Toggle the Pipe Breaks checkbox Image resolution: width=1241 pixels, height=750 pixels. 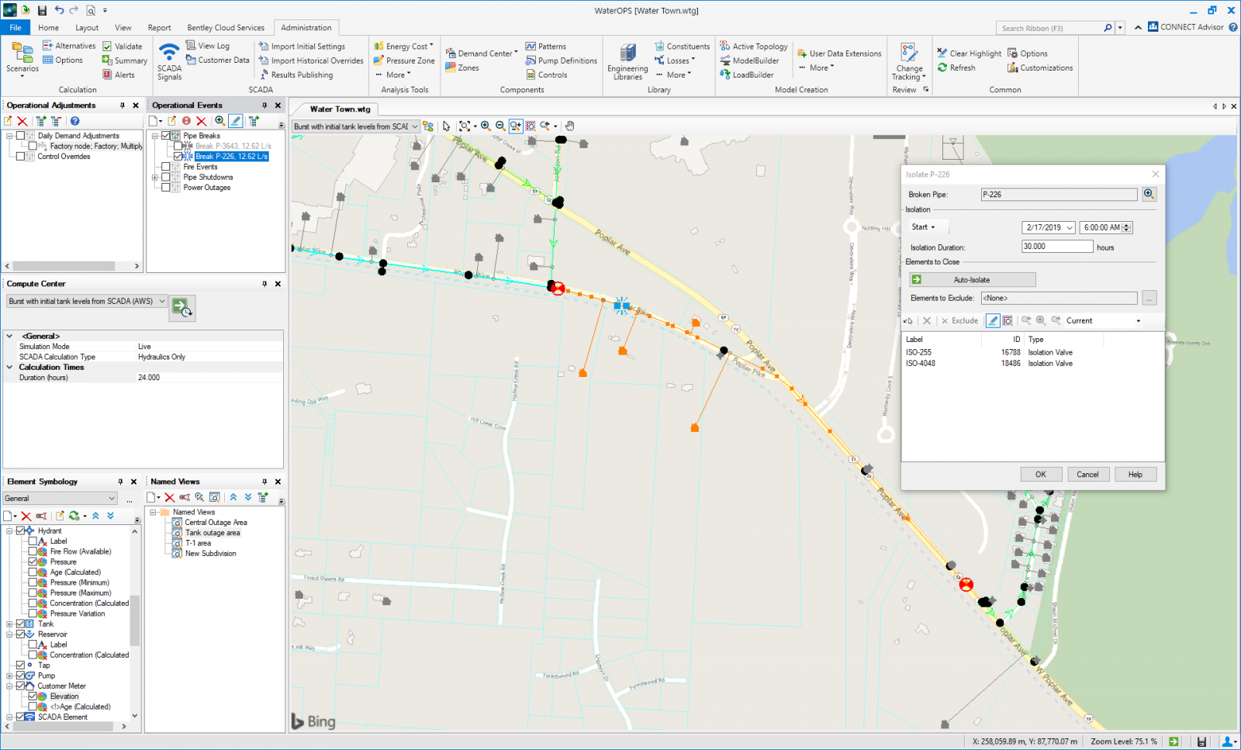pyautogui.click(x=166, y=136)
